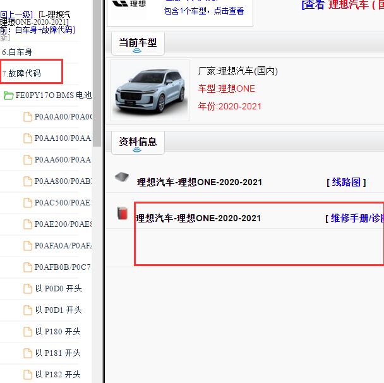Collapse the FE0PY17O BMS folder icon
The width and height of the screenshot is (384, 383).
pyautogui.click(x=8, y=95)
